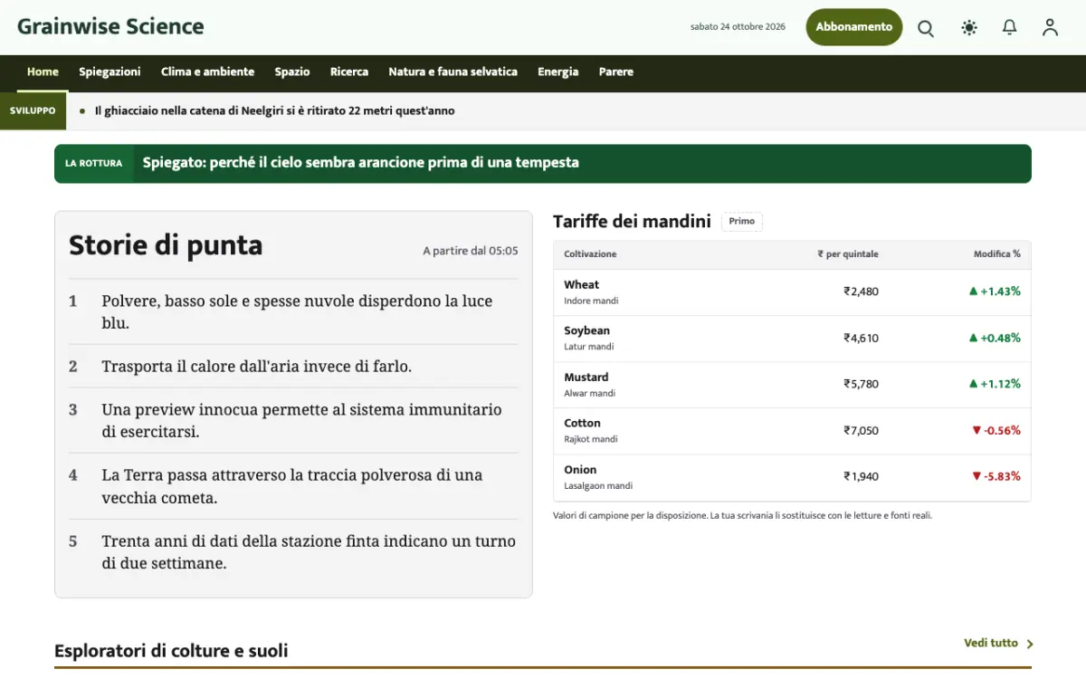Open the Neelgiri glacier ticker headline
The height and width of the screenshot is (679, 1086).
tap(274, 111)
